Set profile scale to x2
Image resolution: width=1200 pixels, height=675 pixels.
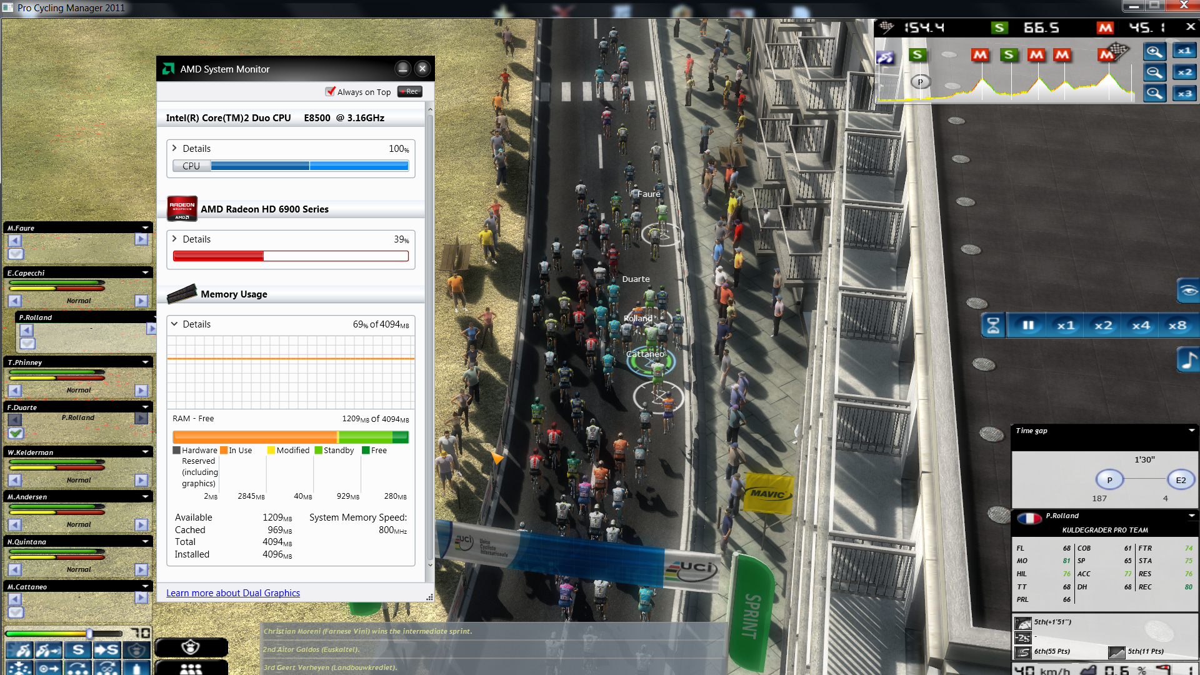1184,72
